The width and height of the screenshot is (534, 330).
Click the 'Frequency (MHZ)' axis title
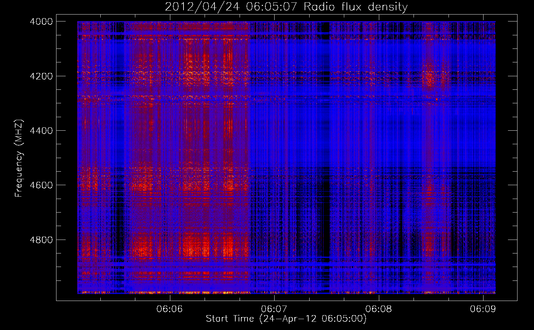pos(19,158)
